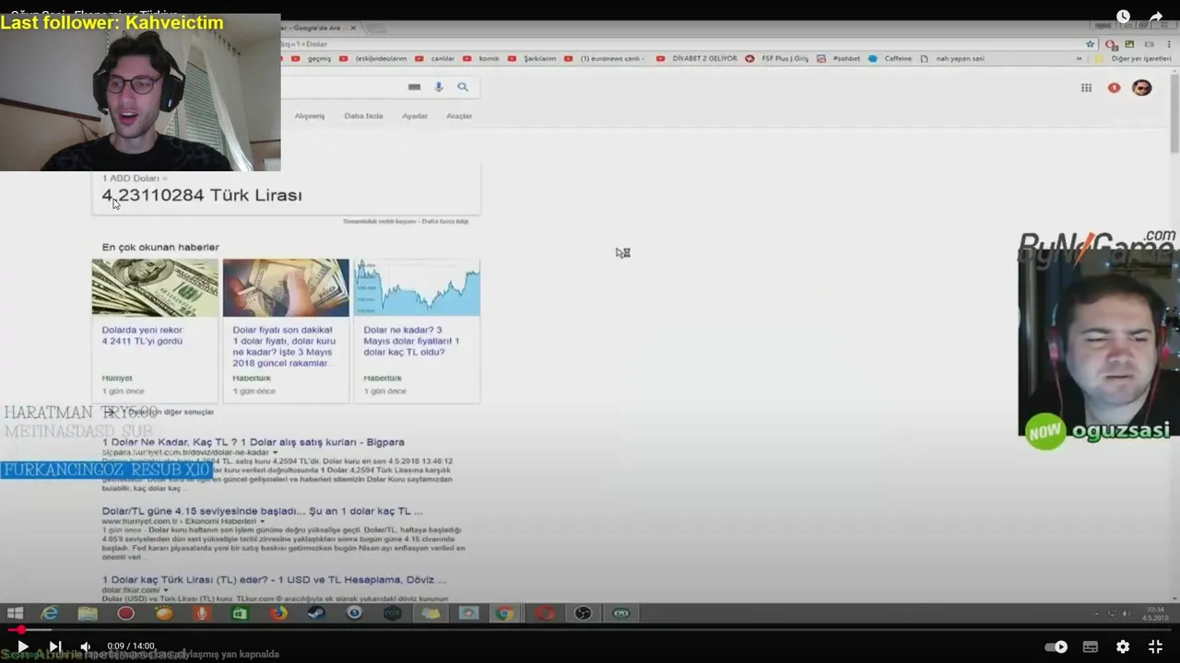Bookmark this page with the star icon
The height and width of the screenshot is (663, 1180).
(1091, 44)
